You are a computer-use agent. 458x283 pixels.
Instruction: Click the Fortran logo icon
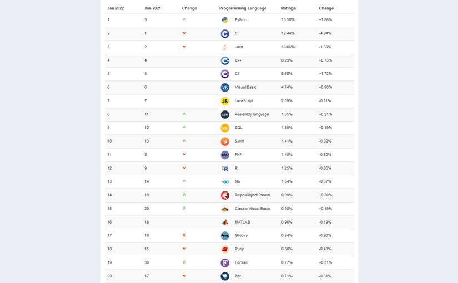225,262
